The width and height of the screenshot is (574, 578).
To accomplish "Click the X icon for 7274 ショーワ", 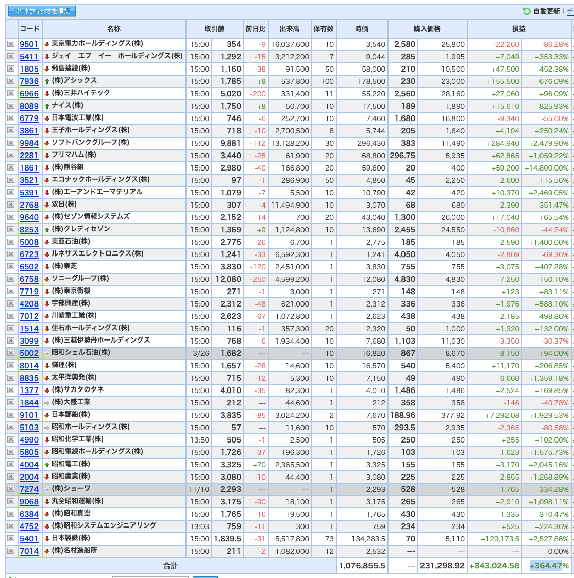I will [x=11, y=489].
